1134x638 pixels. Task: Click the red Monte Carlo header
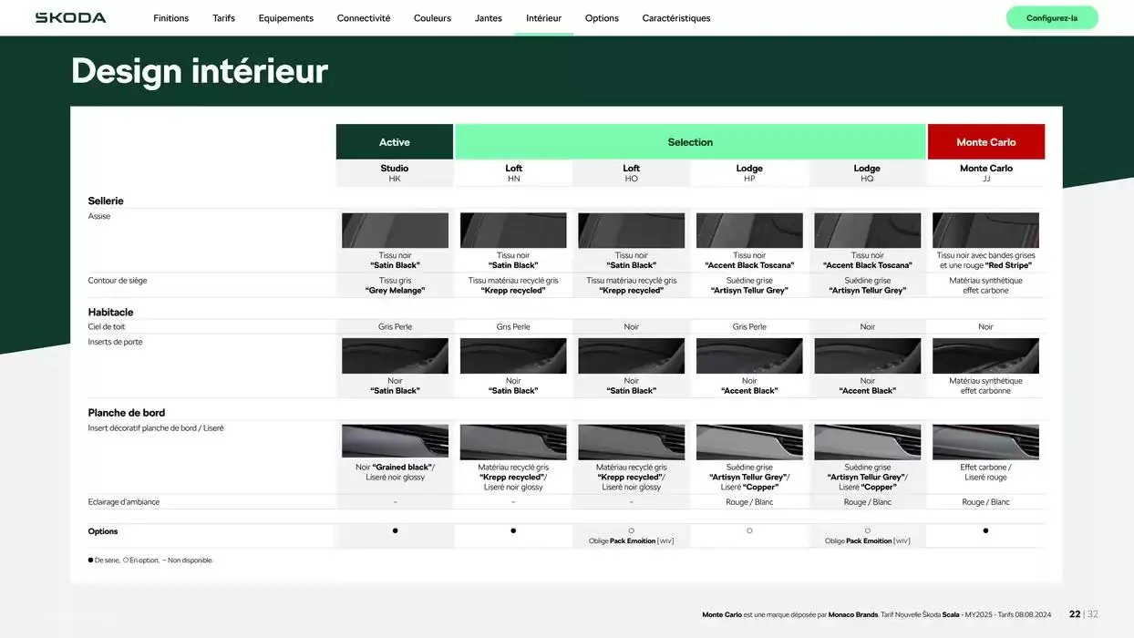[985, 142]
